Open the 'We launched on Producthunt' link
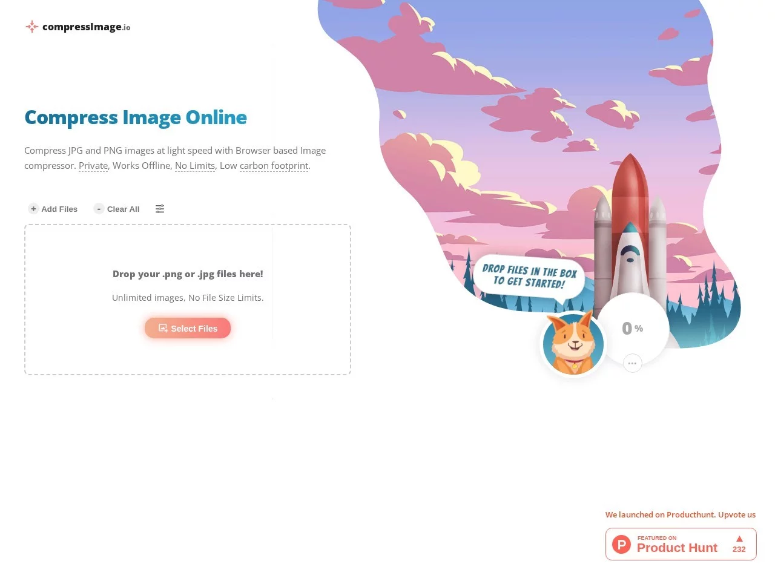The image size is (775, 581). tap(681, 514)
